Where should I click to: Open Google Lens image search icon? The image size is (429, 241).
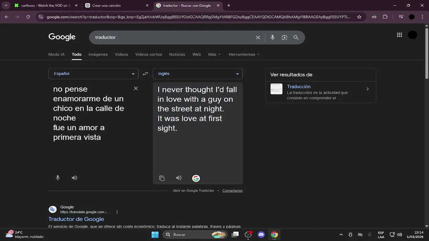(x=285, y=37)
